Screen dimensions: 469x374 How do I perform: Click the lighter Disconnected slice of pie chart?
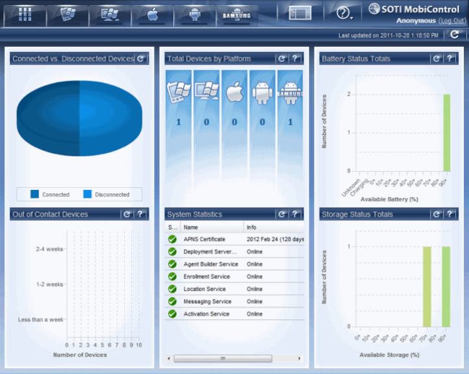pos(110,117)
